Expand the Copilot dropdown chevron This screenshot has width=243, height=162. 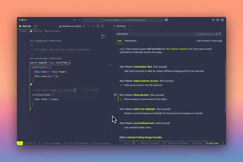[169, 20]
